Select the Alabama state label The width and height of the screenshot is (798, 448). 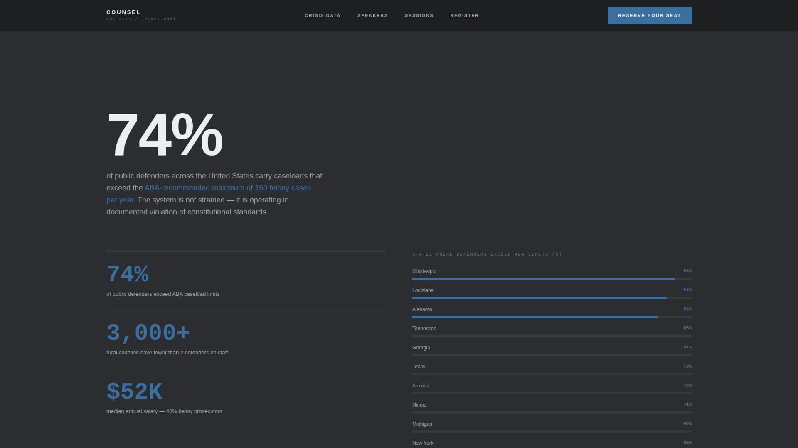422,309
